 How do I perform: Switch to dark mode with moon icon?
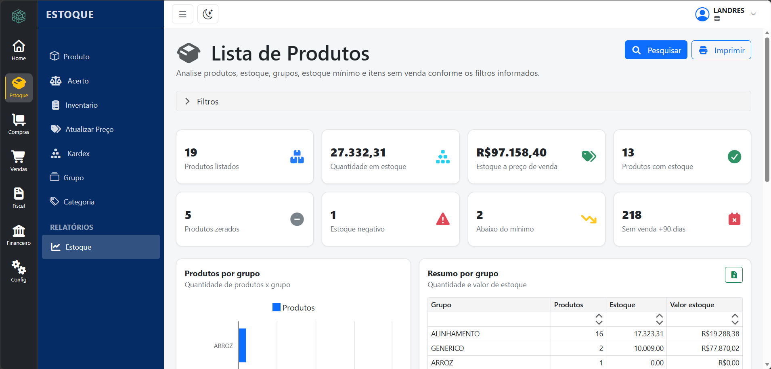click(x=208, y=14)
